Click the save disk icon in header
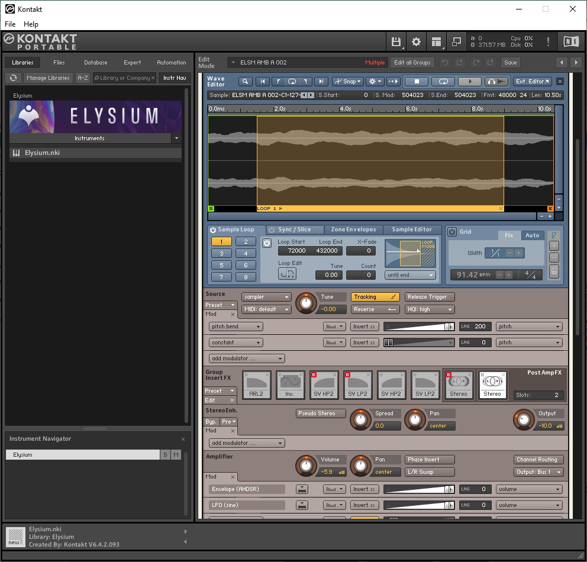Screen dimensions: 587x562 point(396,41)
